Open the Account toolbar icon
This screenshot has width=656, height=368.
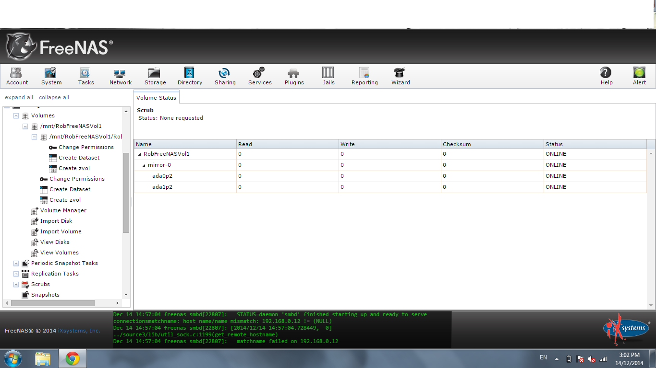[x=17, y=76]
